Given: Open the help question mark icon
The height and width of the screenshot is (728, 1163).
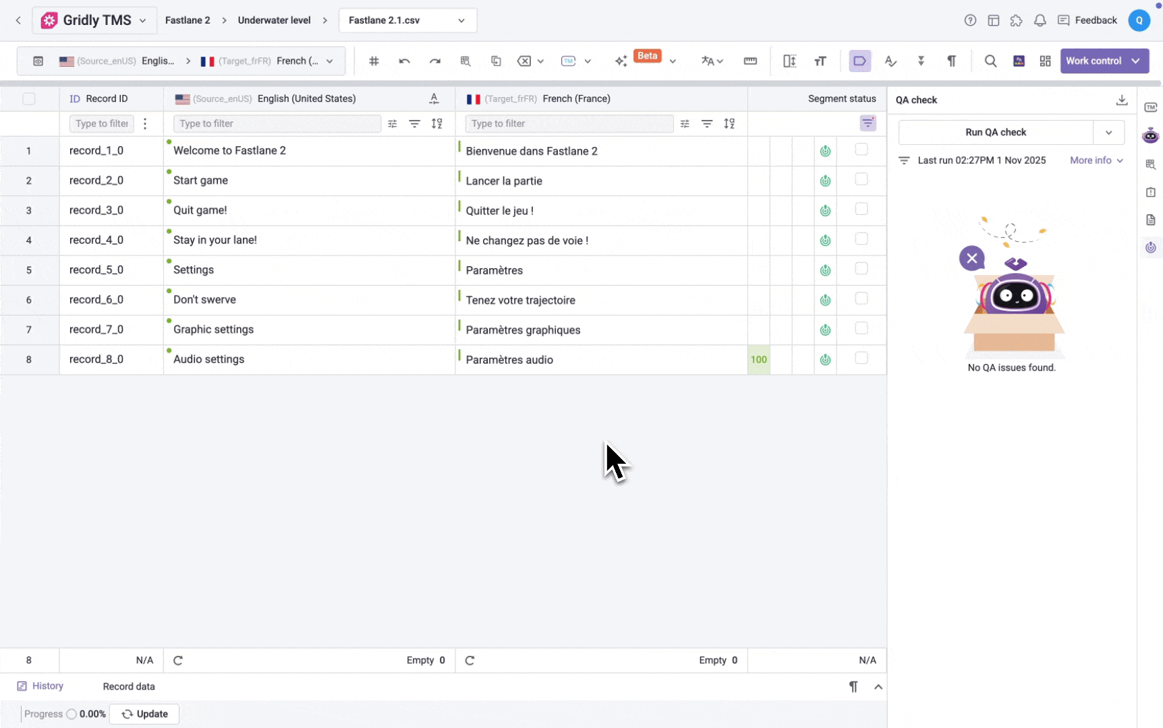Looking at the screenshot, I should click(x=970, y=20).
